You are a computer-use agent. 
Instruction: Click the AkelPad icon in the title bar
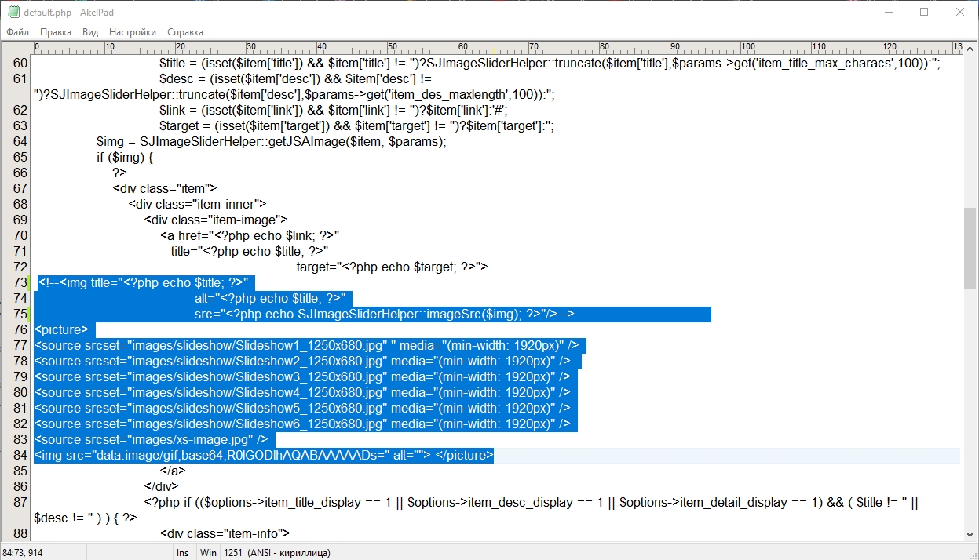click(13, 12)
